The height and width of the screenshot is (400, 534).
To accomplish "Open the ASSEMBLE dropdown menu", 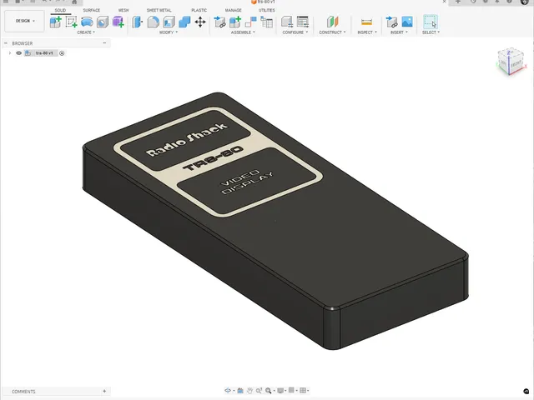I will pyautogui.click(x=243, y=32).
